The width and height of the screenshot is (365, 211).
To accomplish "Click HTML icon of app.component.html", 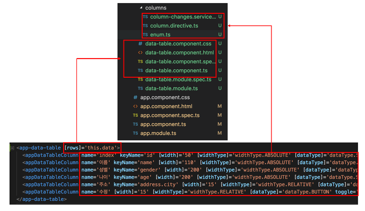I will [x=135, y=107].
